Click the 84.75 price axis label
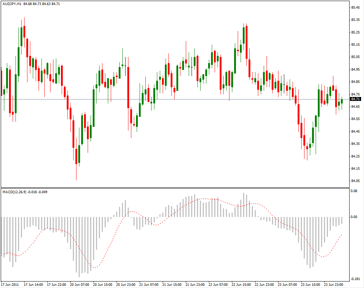 pos(355,94)
